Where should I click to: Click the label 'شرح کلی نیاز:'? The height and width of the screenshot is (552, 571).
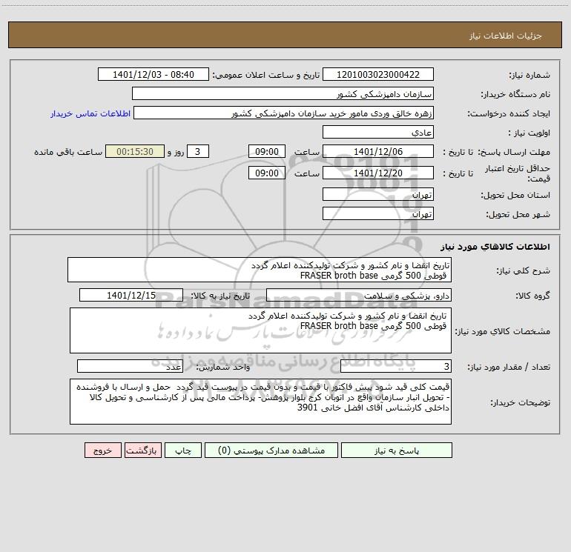tap(524, 270)
